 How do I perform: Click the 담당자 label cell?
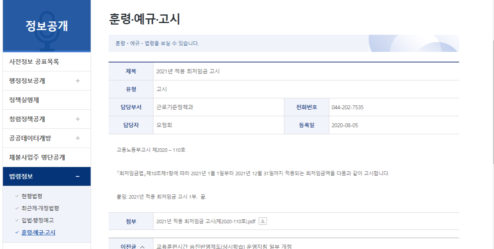click(131, 125)
